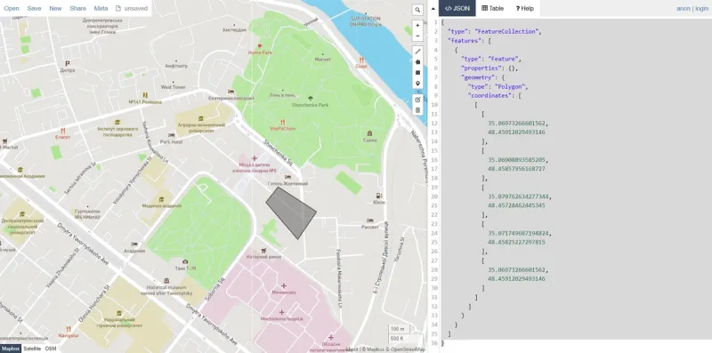
Task: Click the Shevchenko Park map label
Action: click(x=310, y=105)
